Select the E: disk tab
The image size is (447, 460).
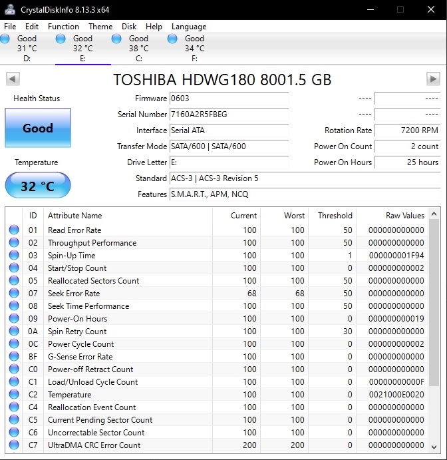(83, 49)
